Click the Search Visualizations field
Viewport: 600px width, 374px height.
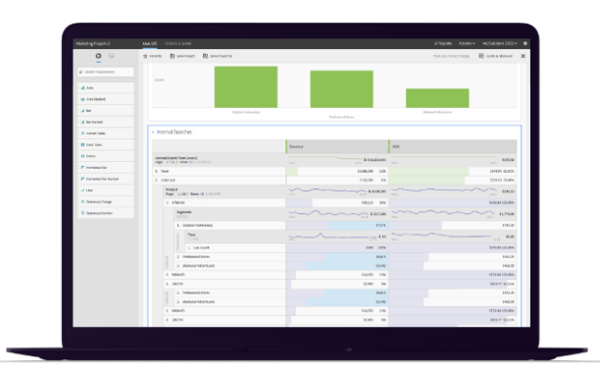pyautogui.click(x=106, y=72)
